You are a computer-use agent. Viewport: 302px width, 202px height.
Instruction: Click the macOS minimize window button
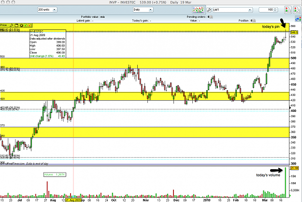pyautogui.click(x=8, y=2)
